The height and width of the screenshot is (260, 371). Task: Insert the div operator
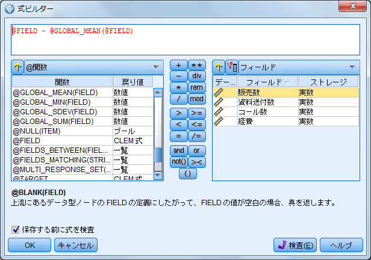coord(196,76)
